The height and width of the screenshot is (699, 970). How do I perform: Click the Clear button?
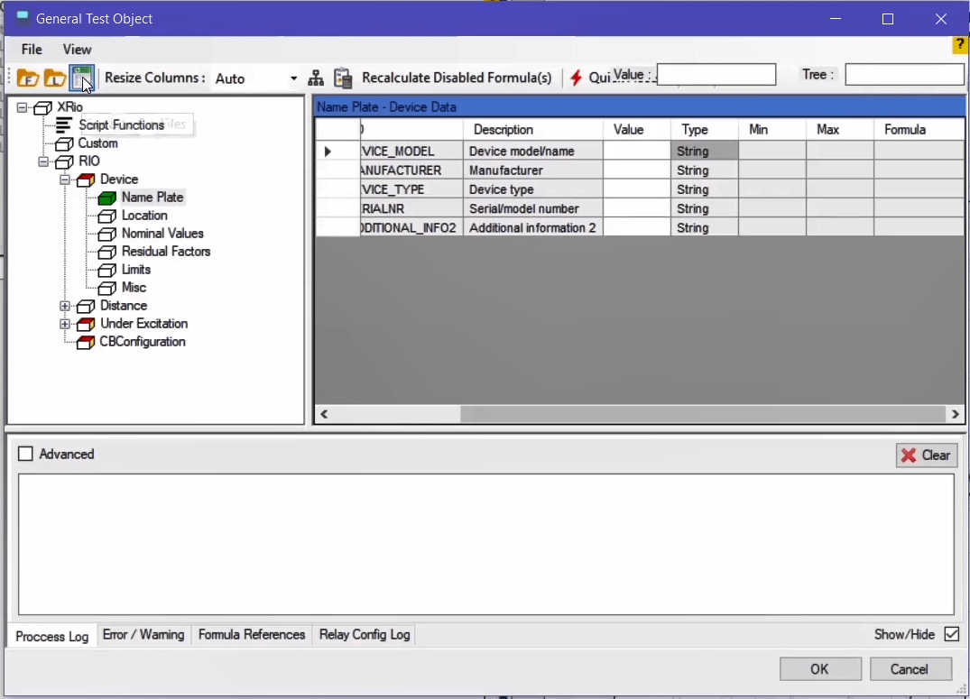coord(926,455)
